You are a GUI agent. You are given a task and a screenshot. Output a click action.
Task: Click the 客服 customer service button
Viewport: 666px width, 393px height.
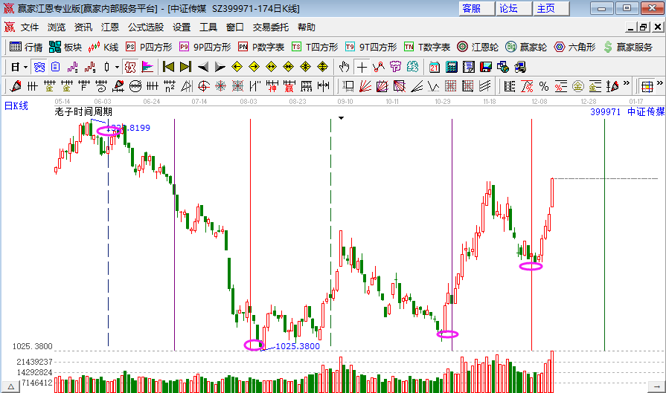coord(476,8)
